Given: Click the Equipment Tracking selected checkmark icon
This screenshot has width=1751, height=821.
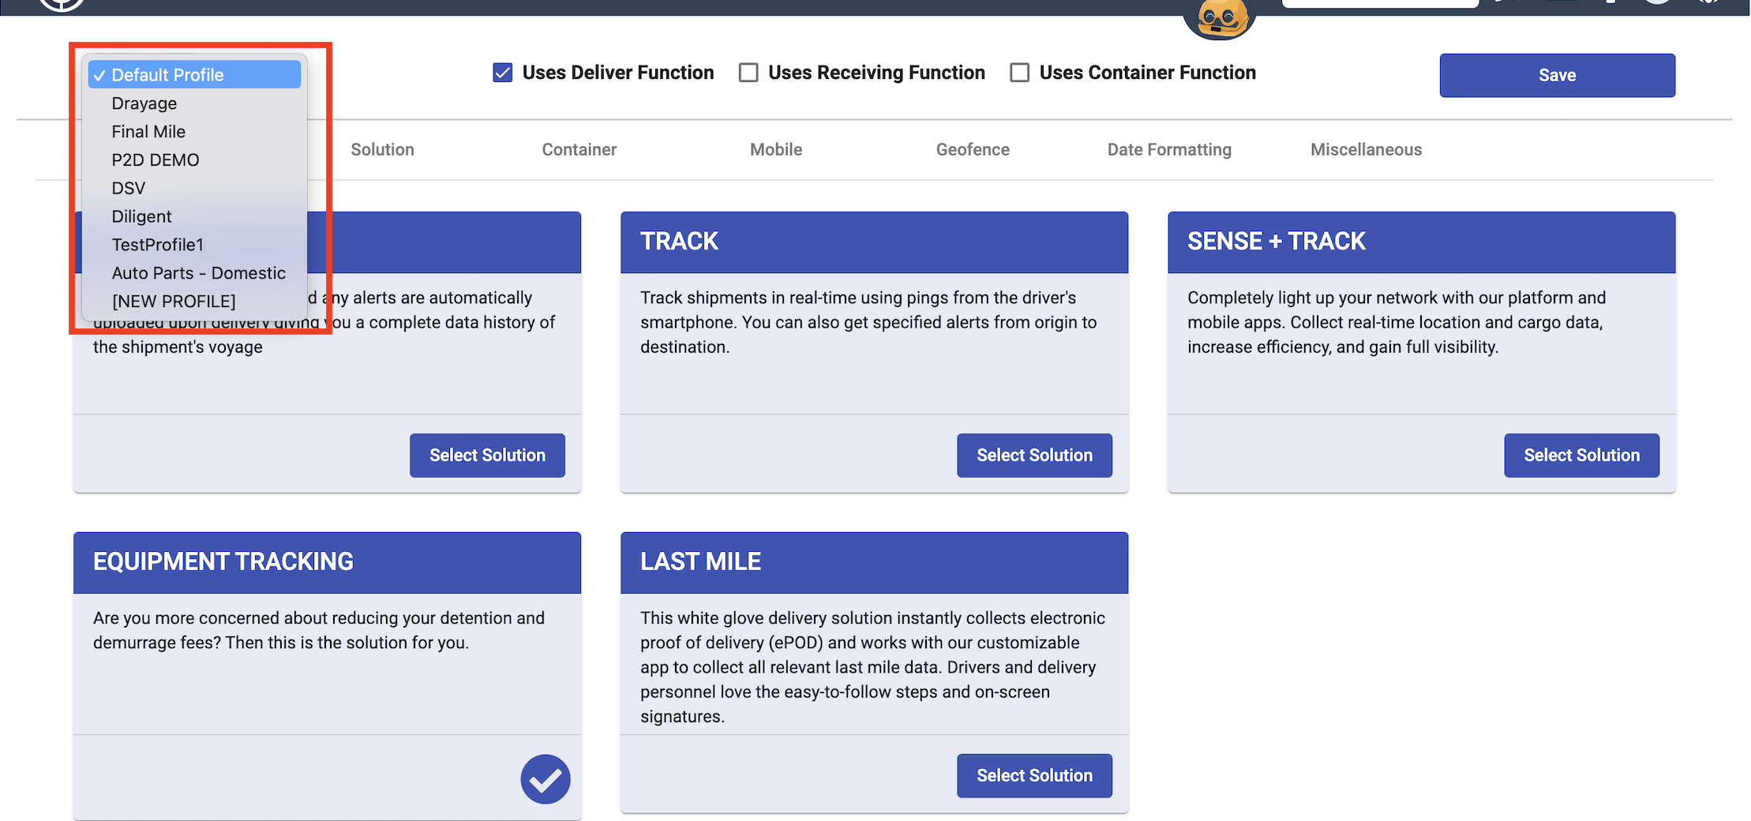Looking at the screenshot, I should (545, 778).
